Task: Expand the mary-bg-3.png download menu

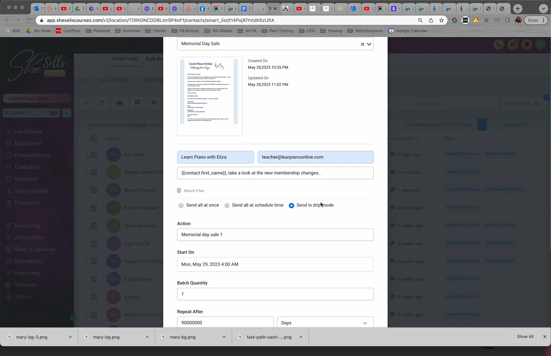Action: coord(70,337)
